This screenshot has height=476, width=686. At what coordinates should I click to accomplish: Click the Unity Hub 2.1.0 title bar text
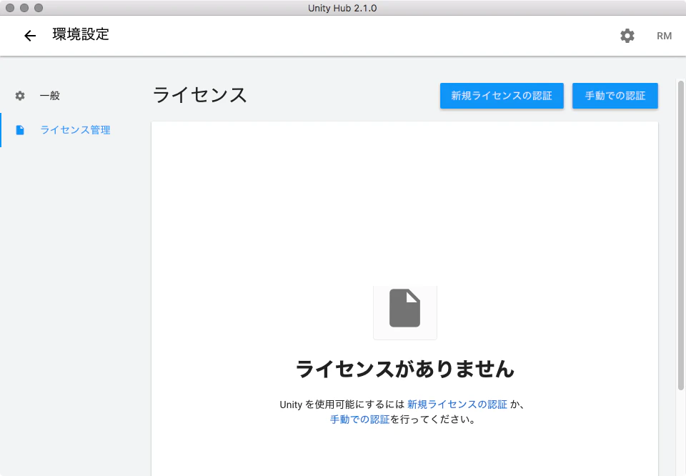point(343,8)
